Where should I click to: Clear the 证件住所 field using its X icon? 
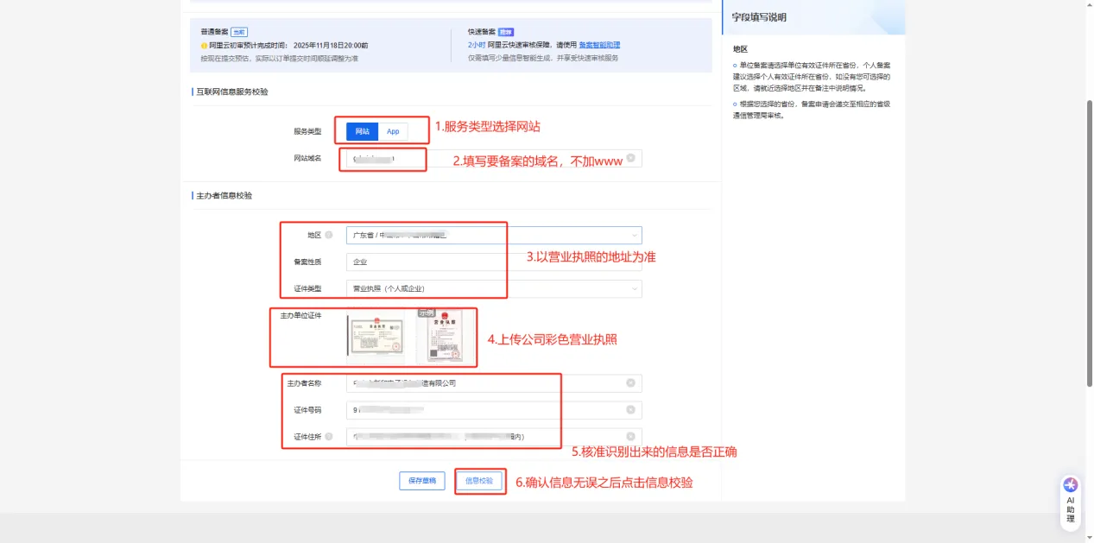click(630, 437)
